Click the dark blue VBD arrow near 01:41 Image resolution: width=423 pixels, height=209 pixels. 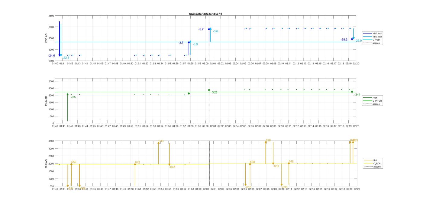click(60, 39)
